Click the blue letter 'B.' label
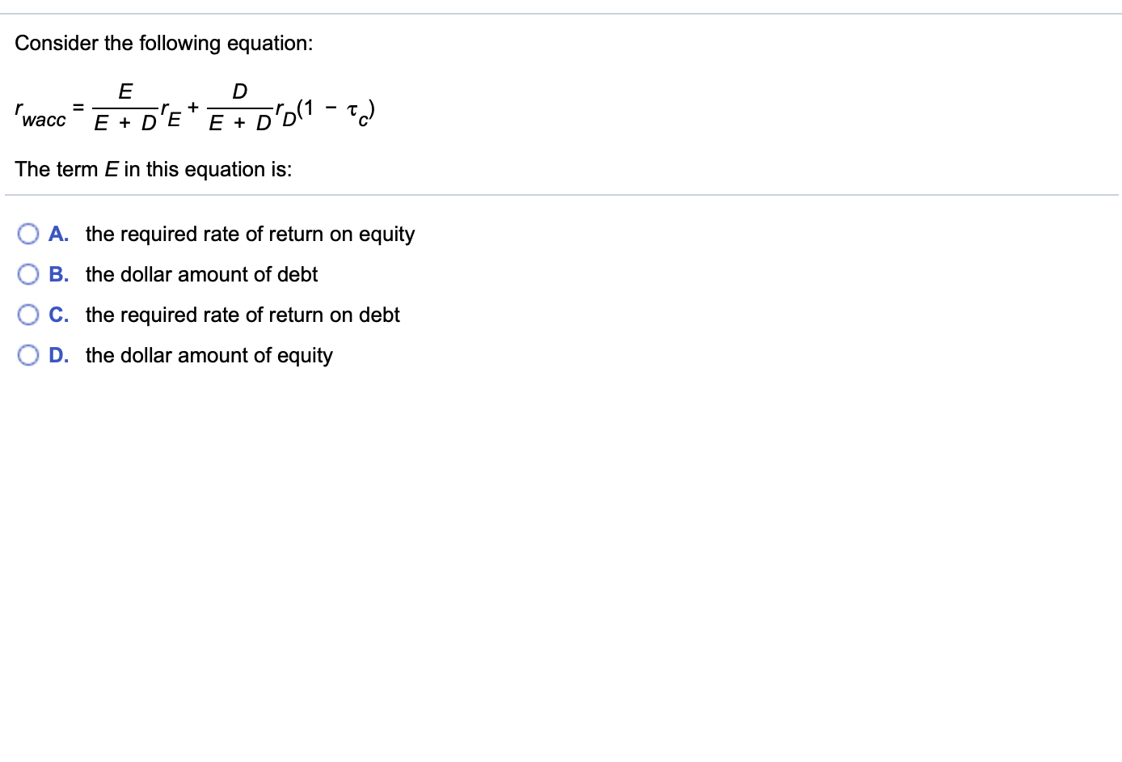Image resolution: width=1122 pixels, height=762 pixels. [58, 273]
